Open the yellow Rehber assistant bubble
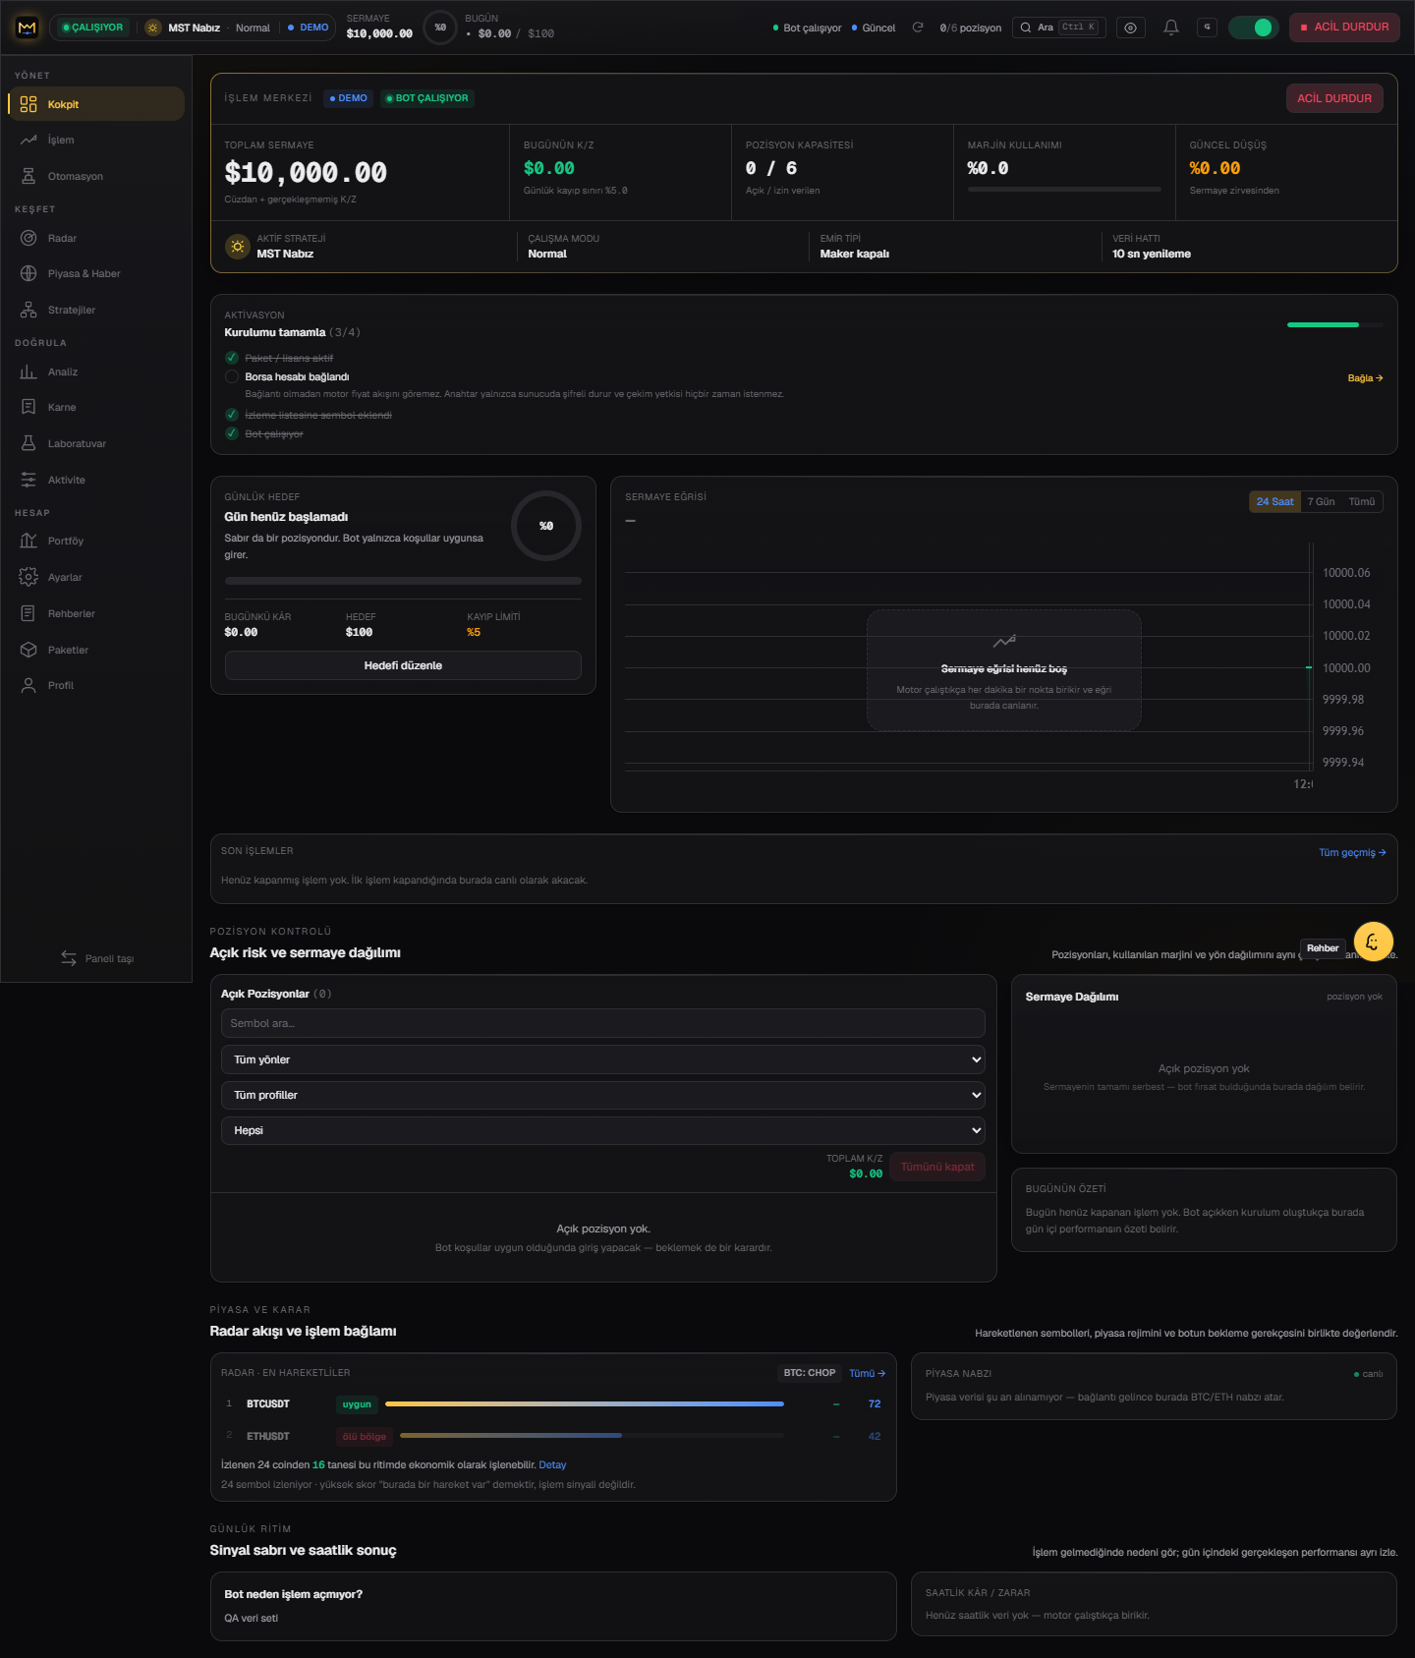Viewport: 1415px width, 1658px height. click(x=1373, y=941)
